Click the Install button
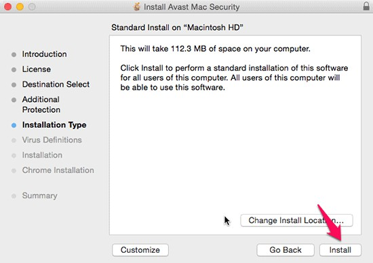The height and width of the screenshot is (263, 373). point(340,250)
